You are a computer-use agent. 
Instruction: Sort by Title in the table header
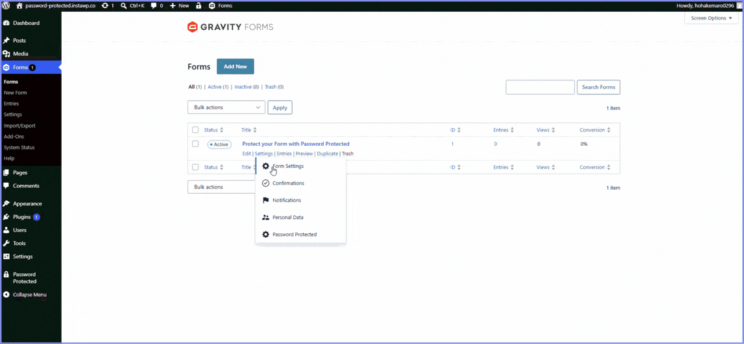coord(248,130)
